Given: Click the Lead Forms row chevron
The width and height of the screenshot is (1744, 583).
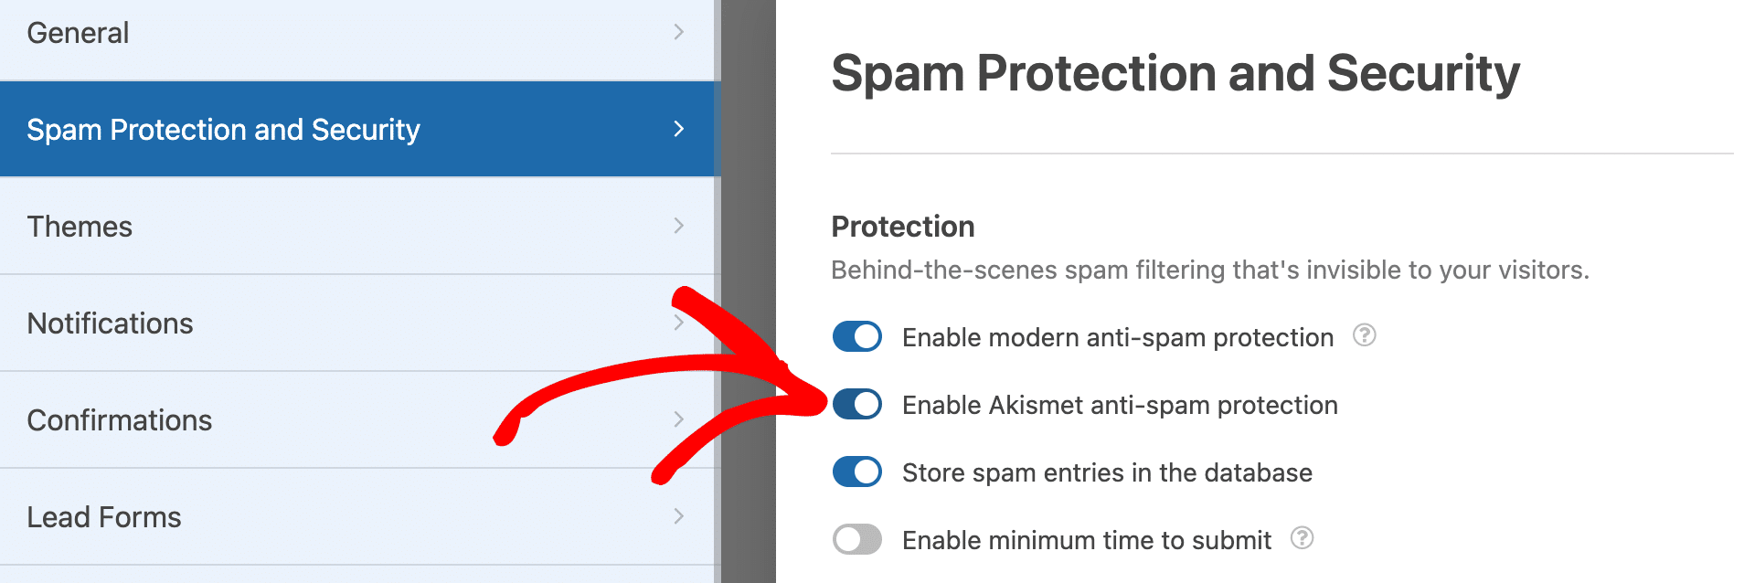Looking at the screenshot, I should tap(678, 516).
